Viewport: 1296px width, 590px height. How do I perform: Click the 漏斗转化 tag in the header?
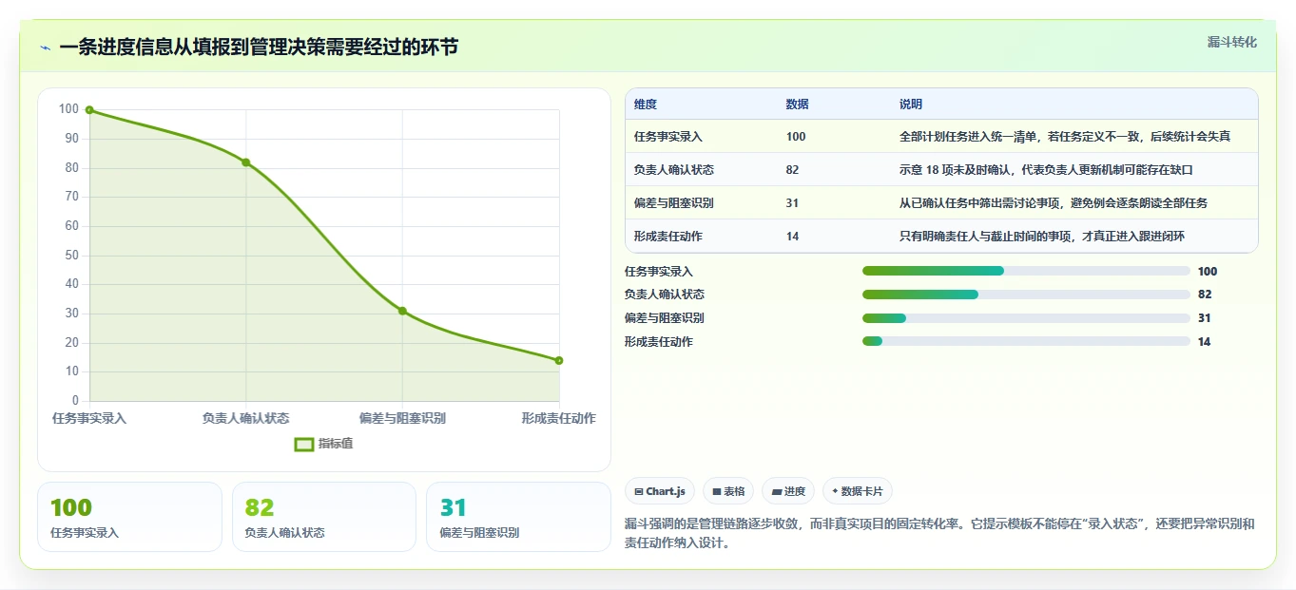click(1232, 42)
